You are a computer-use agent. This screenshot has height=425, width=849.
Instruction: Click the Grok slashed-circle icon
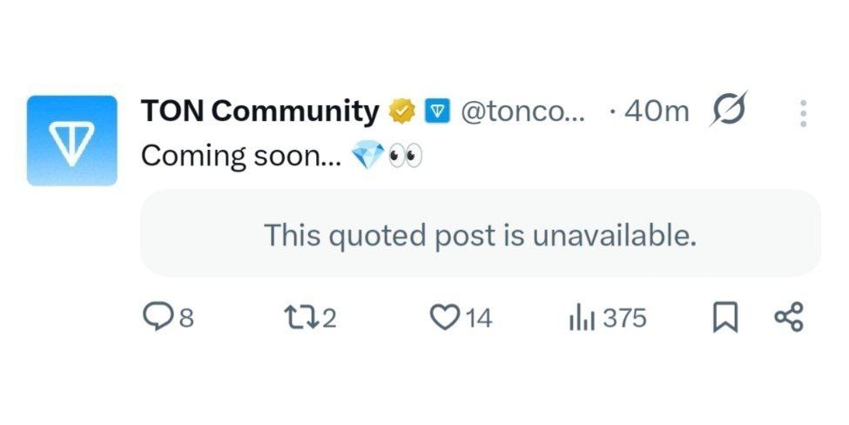pyautogui.click(x=726, y=112)
